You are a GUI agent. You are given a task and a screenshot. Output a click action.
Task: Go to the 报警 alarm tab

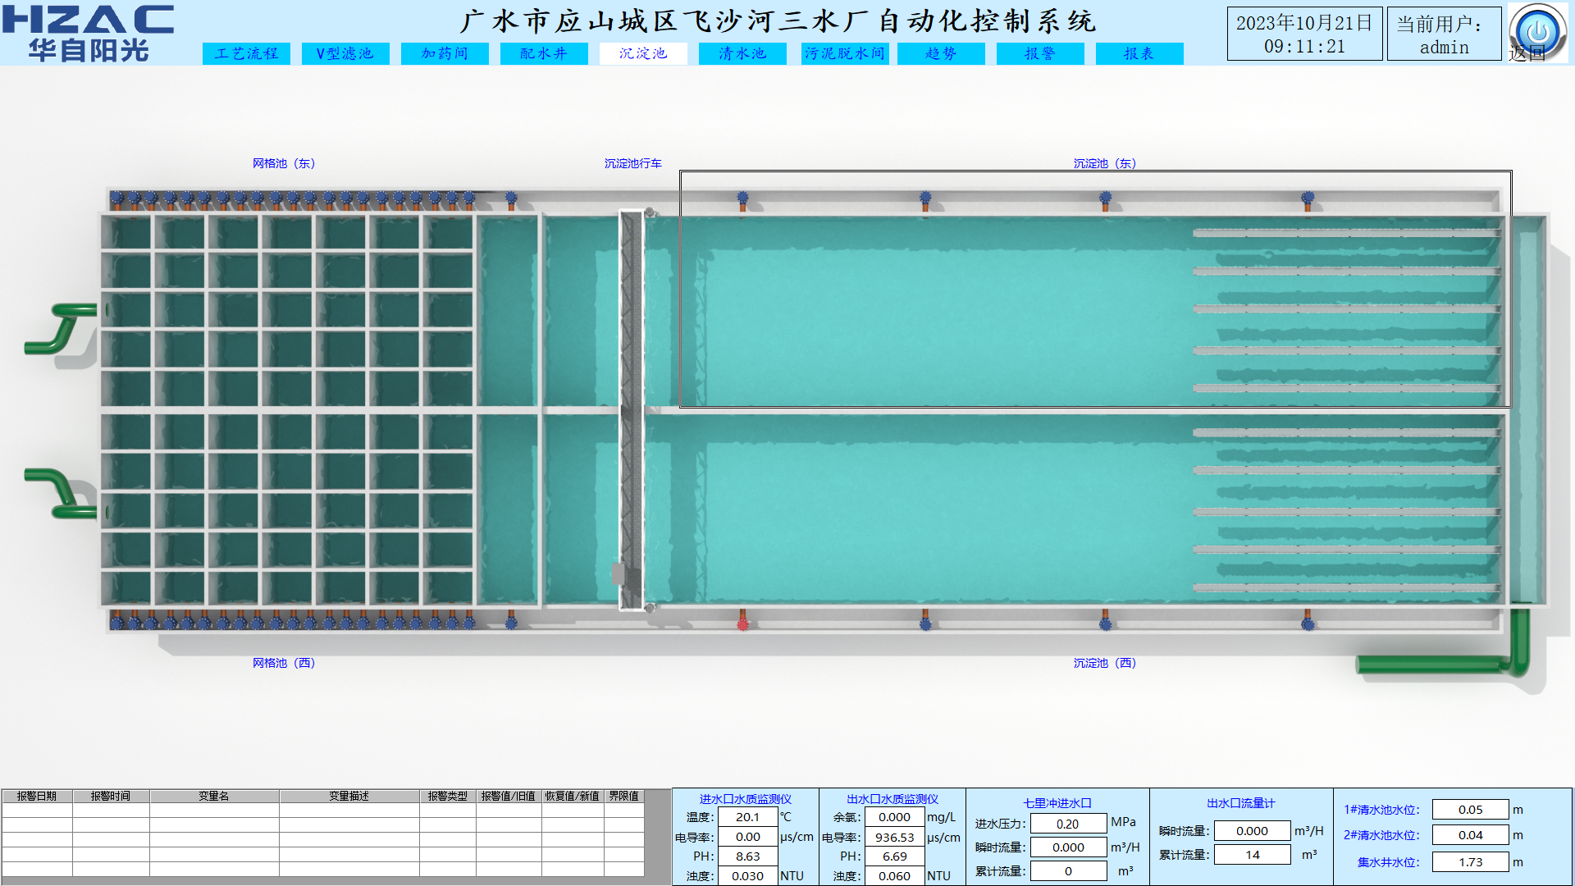(1040, 53)
